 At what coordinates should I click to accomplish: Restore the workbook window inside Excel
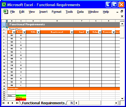122,11
